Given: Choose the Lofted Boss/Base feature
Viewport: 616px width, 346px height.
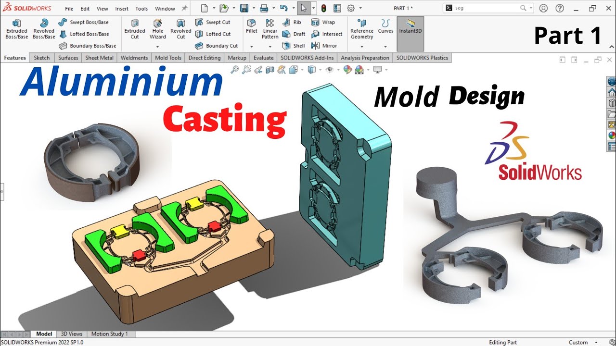Looking at the screenshot, I should (84, 34).
